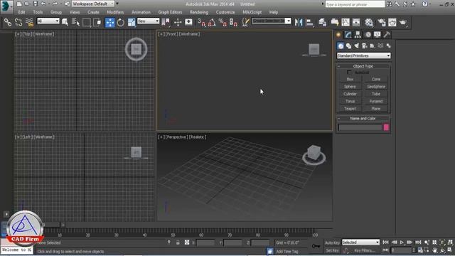Open the Rendering menu
Image resolution: width=455 pixels, height=256 pixels.
pos(199,12)
